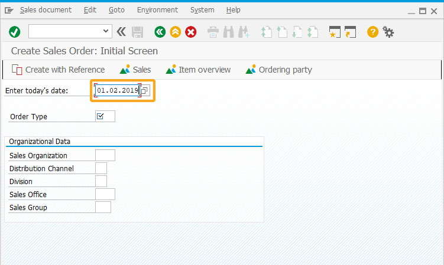Click the Sales Group input field
The width and height of the screenshot is (444, 265).
click(x=103, y=207)
